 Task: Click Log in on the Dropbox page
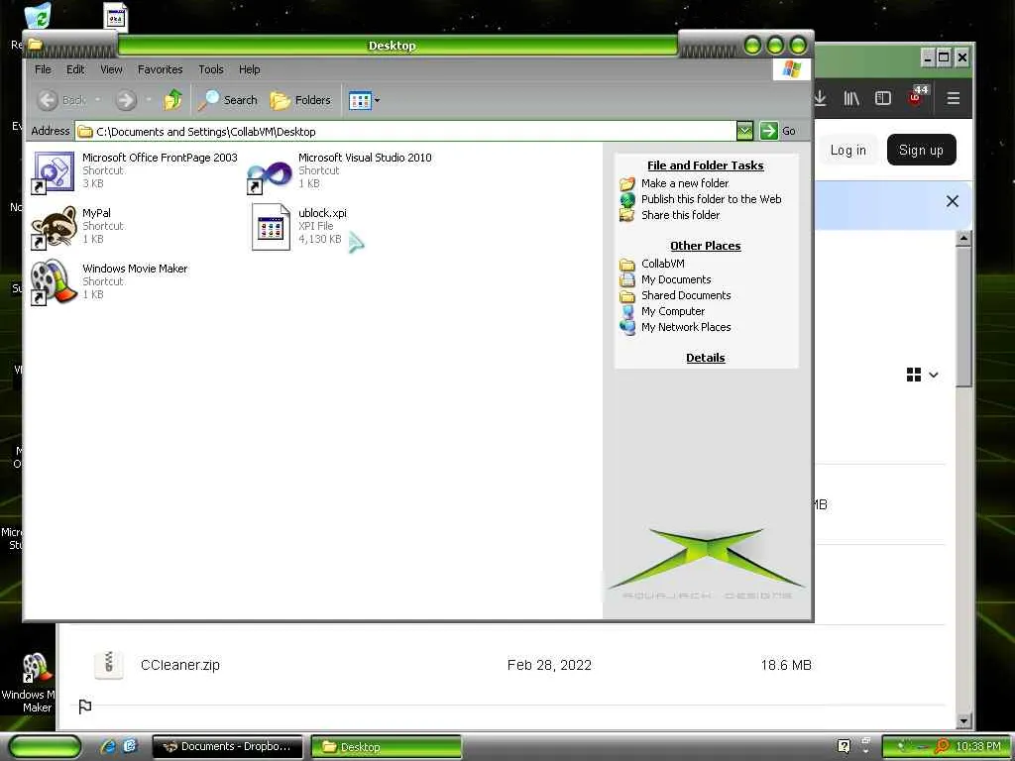848,151
